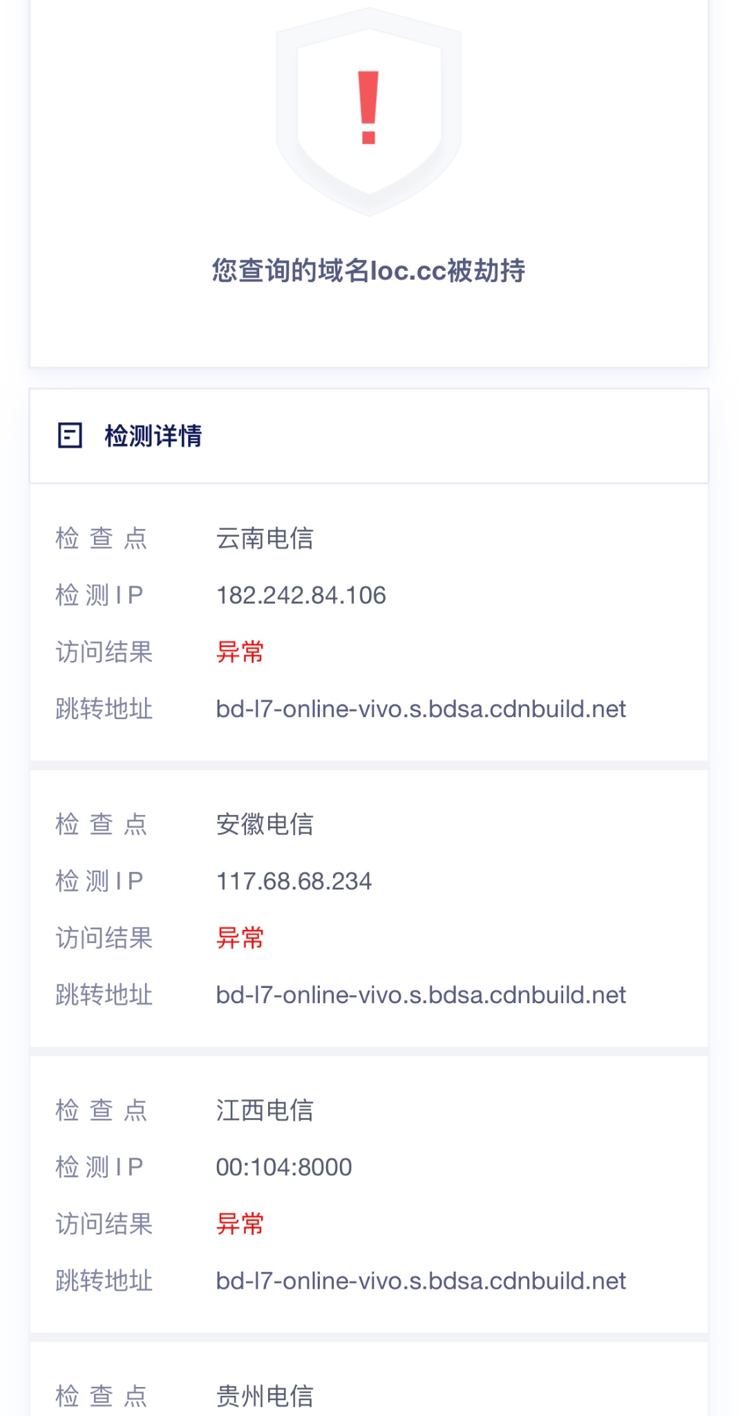This screenshot has height=1416, width=738.
Task: Select the 江西电信 checkpoint name
Action: 265,1110
